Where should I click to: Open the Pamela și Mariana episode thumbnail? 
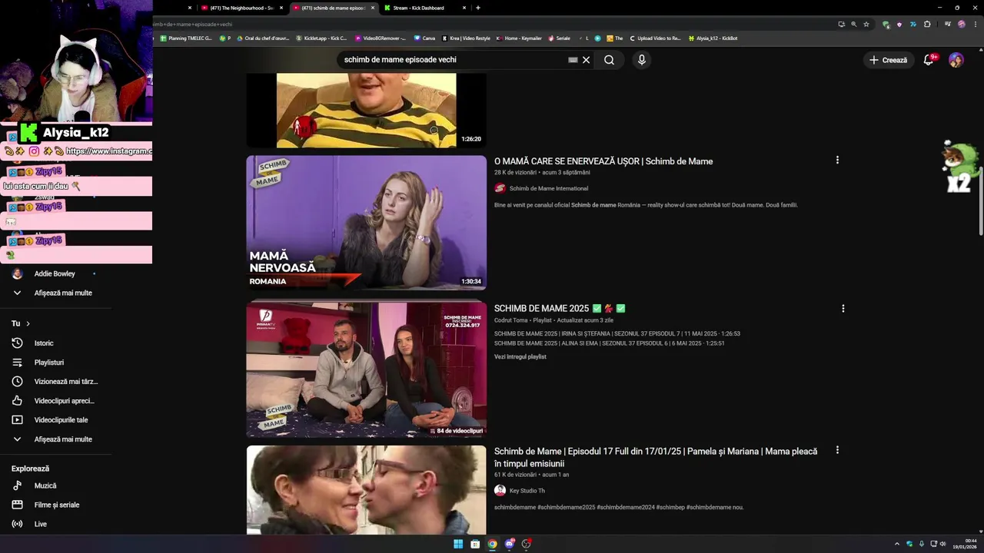pyautogui.click(x=366, y=490)
